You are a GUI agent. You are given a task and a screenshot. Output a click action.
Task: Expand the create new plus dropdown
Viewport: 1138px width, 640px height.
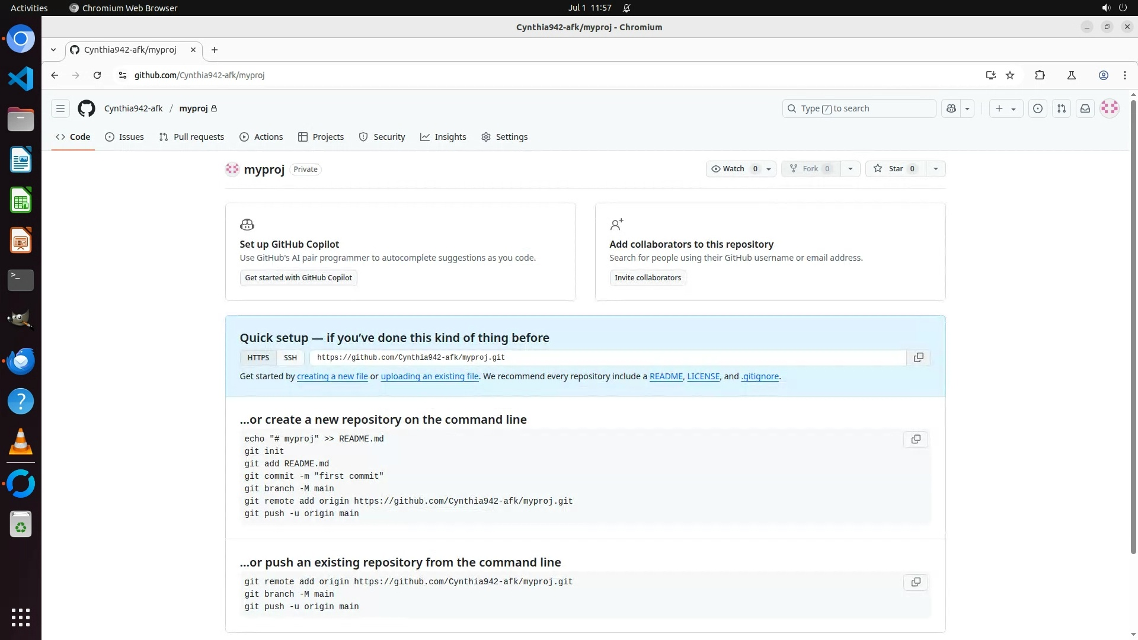click(1005, 108)
